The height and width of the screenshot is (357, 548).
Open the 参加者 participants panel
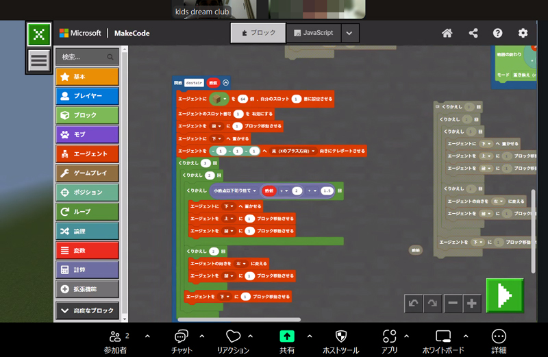pyautogui.click(x=114, y=341)
